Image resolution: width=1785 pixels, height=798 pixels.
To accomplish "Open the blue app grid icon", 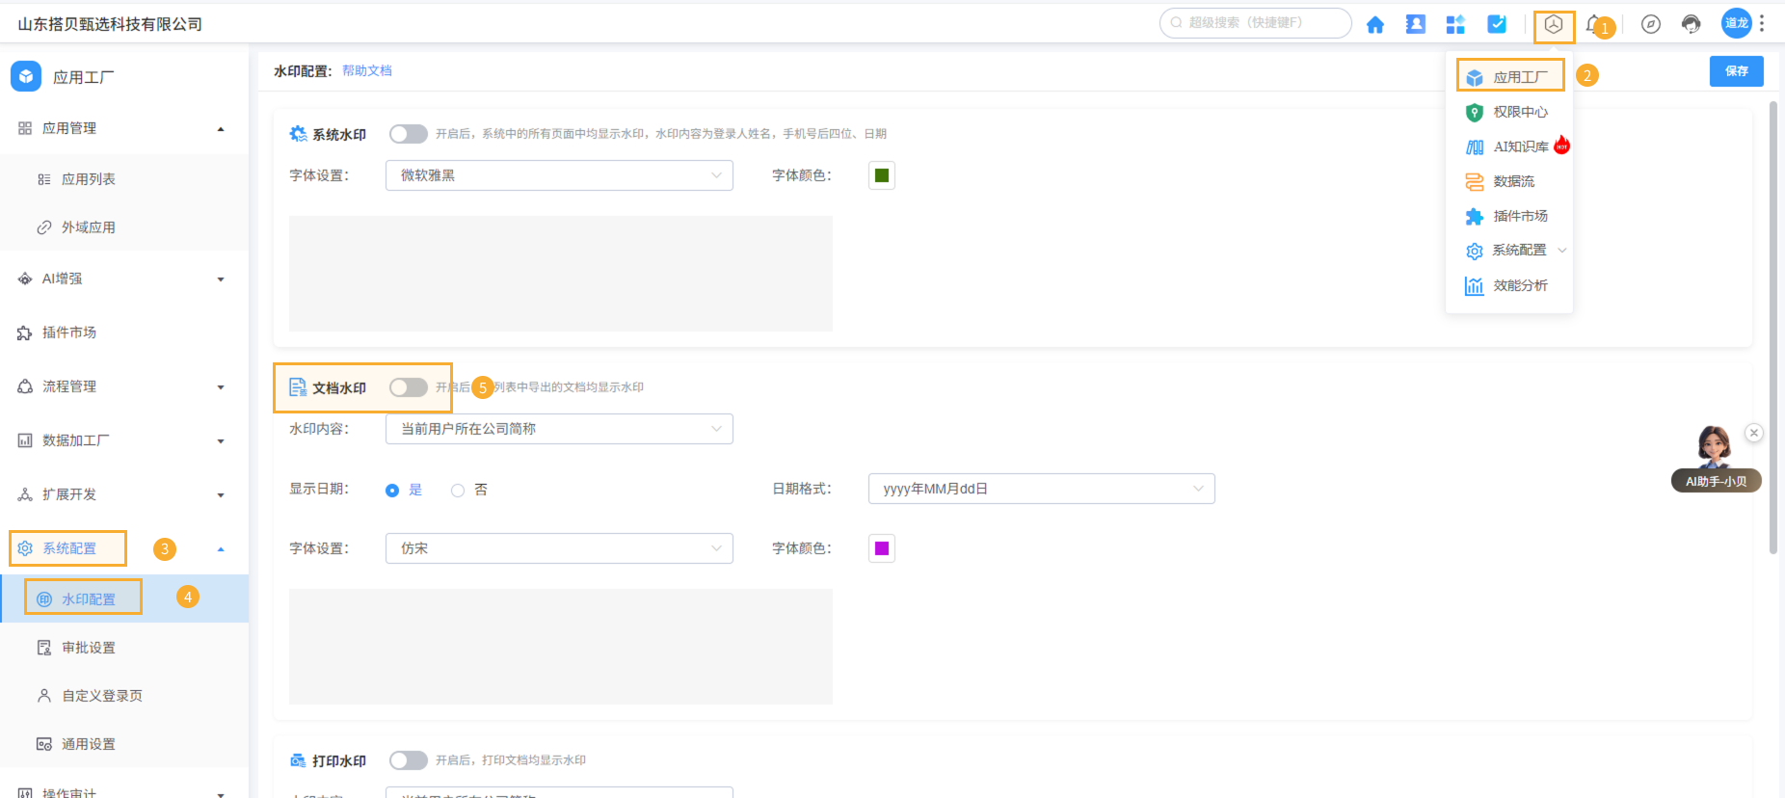I will [x=1455, y=24].
